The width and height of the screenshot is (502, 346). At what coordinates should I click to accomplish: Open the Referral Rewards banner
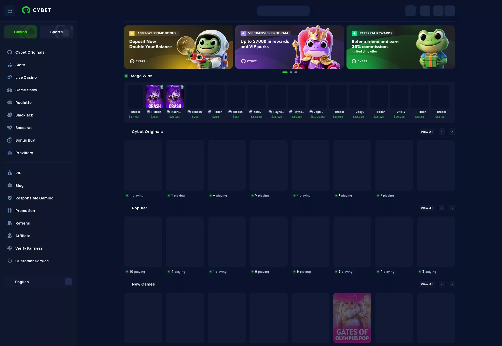point(401,47)
